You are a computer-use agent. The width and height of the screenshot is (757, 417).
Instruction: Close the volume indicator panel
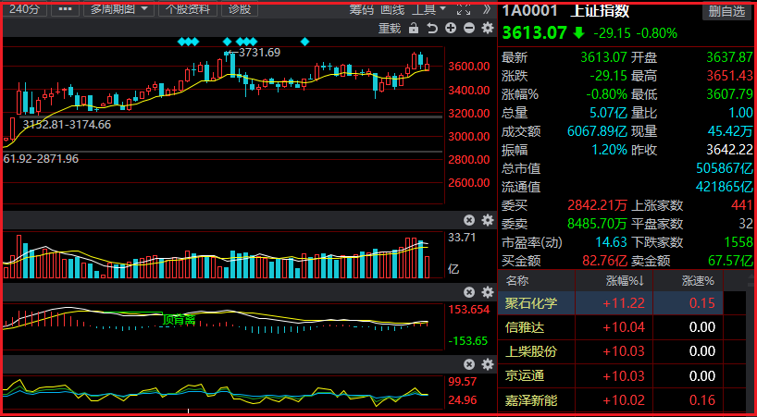pyautogui.click(x=469, y=220)
